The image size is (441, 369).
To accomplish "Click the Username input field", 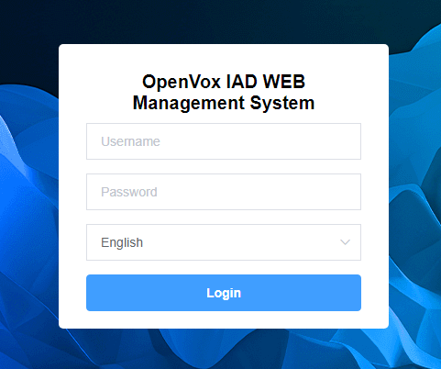I will (224, 141).
